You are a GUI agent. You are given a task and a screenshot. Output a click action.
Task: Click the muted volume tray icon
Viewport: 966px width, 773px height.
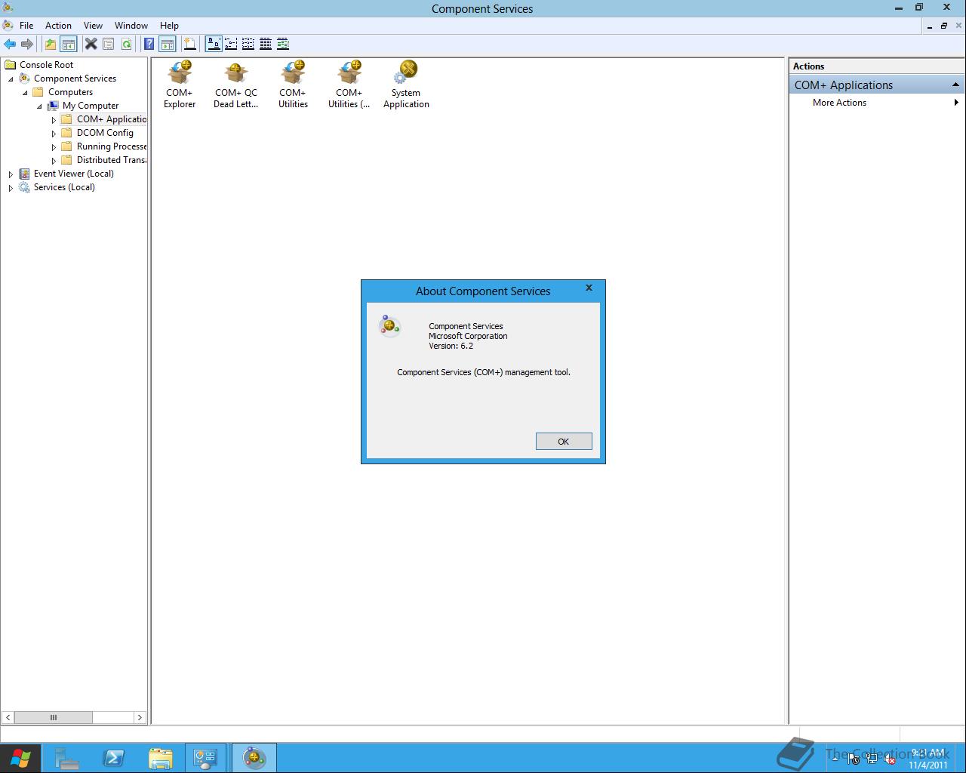tap(890, 760)
